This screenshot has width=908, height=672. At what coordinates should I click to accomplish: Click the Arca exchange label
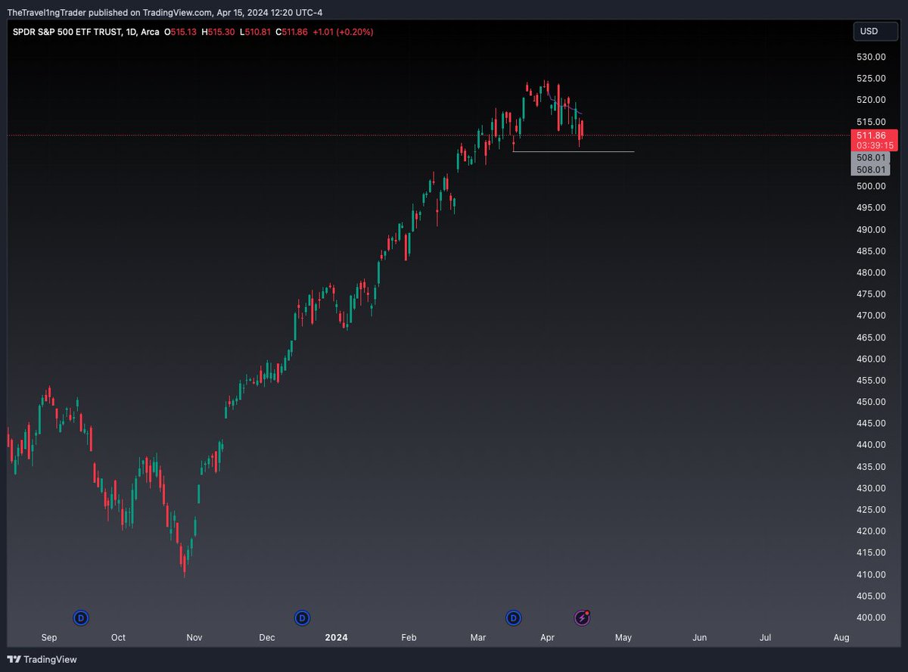pos(150,32)
